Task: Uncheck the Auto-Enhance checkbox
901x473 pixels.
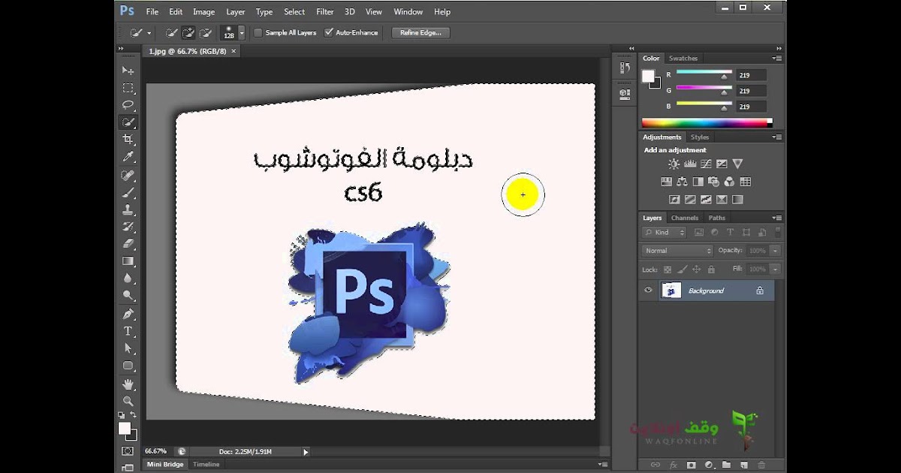Action: click(329, 33)
